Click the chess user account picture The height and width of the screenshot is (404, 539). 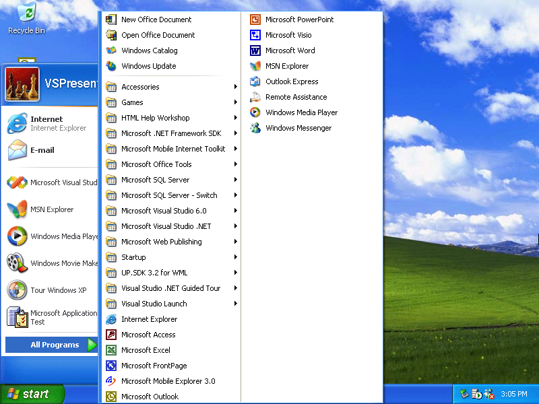[x=22, y=84]
